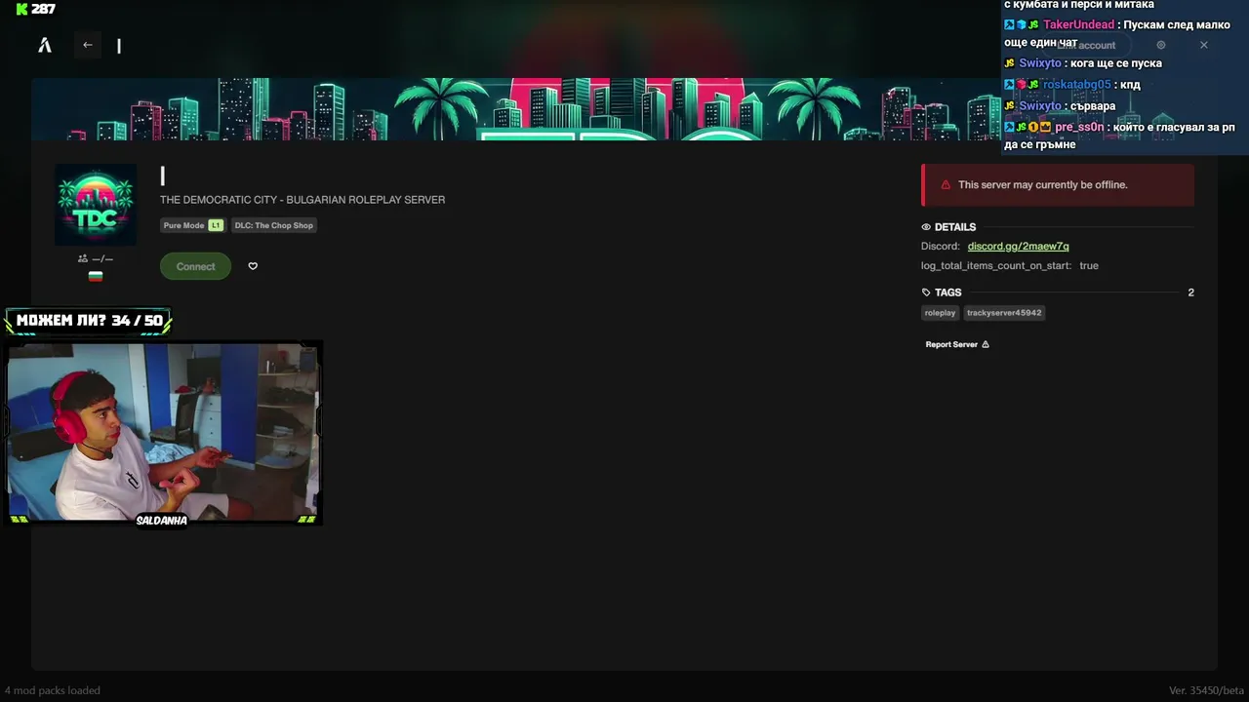Click chat username pre_ss0n
The width and height of the screenshot is (1249, 702).
click(x=1079, y=128)
